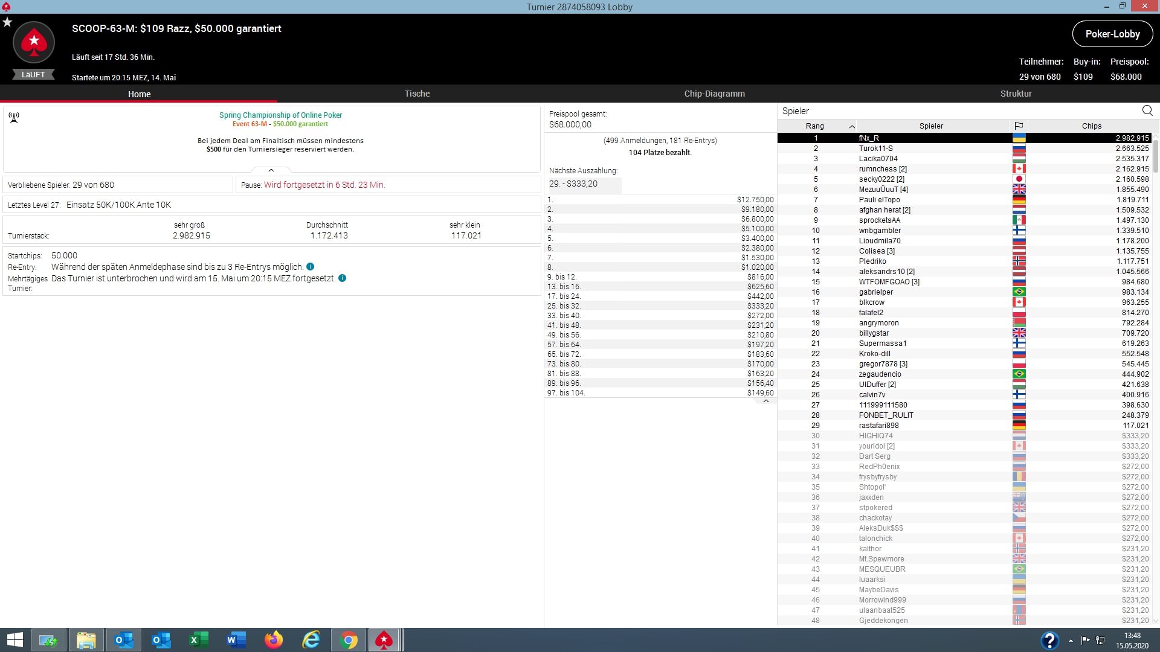Click the player search magnifier icon

(x=1147, y=110)
